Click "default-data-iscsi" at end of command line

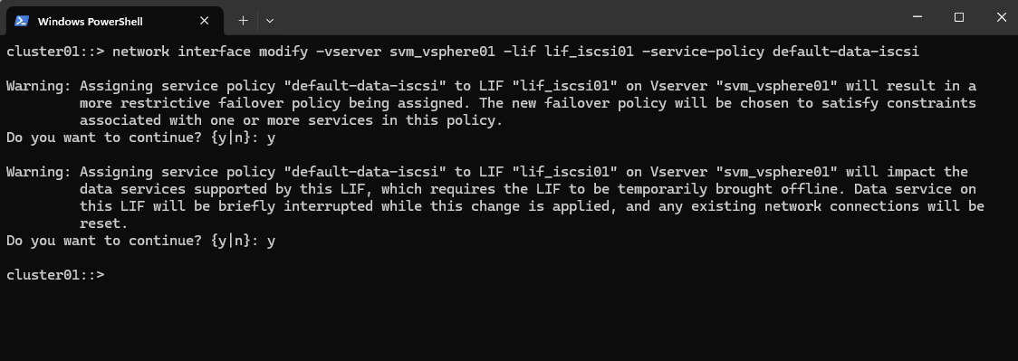pos(845,52)
